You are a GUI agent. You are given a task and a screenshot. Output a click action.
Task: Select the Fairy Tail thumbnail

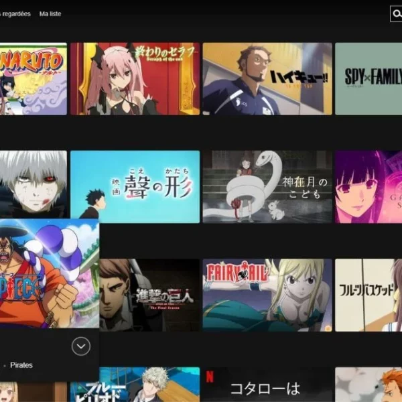tap(267, 295)
